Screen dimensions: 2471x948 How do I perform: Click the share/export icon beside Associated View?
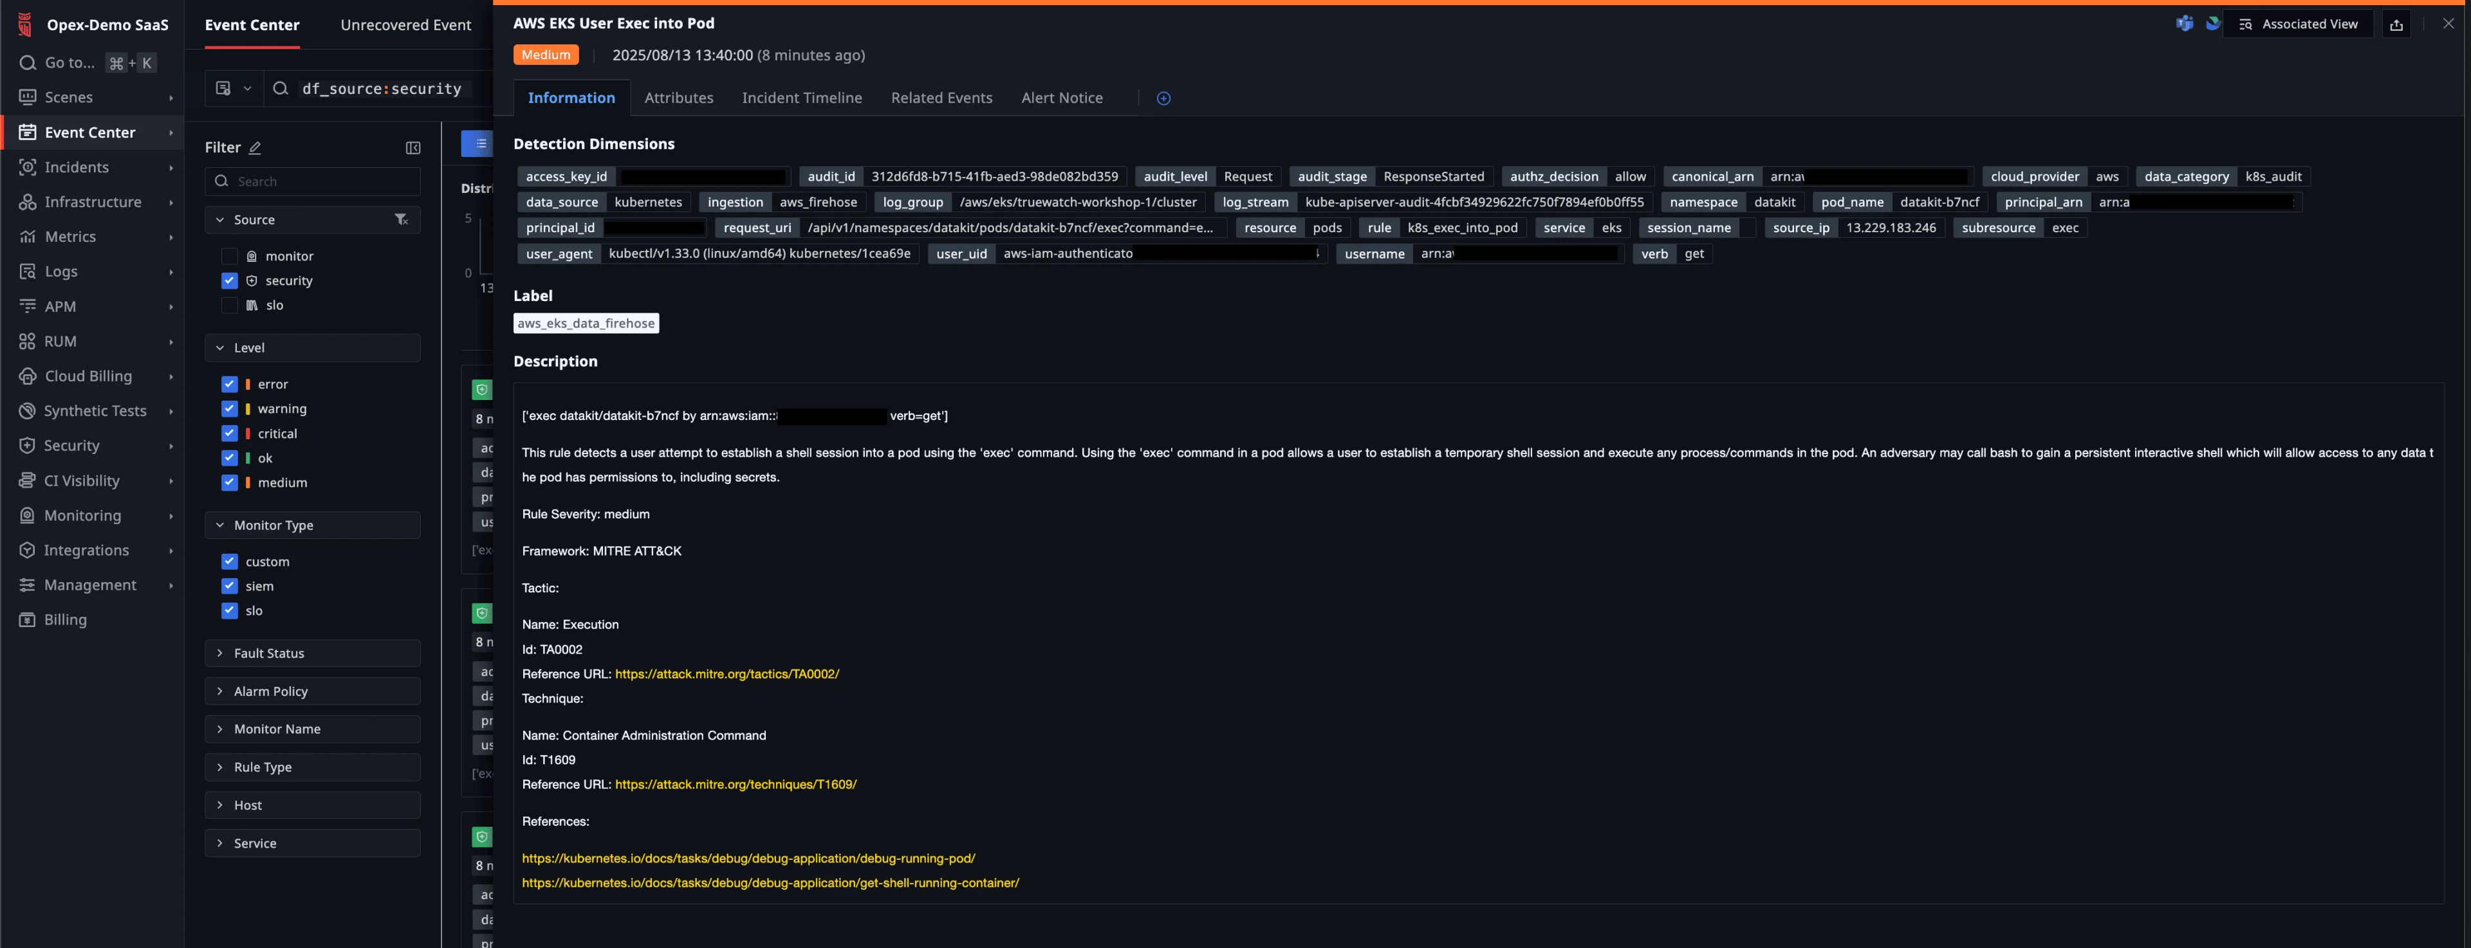[2395, 25]
